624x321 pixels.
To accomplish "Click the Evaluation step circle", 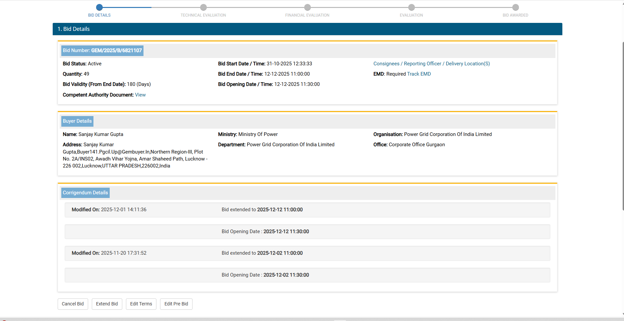I will [x=411, y=7].
